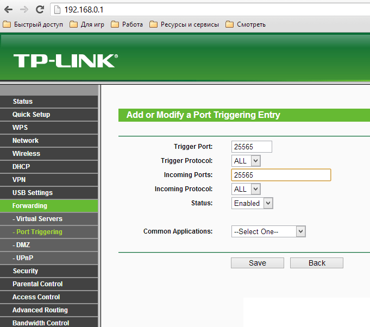Open the Для игр bookmark folder
This screenshot has width=370, height=327.
click(87, 24)
